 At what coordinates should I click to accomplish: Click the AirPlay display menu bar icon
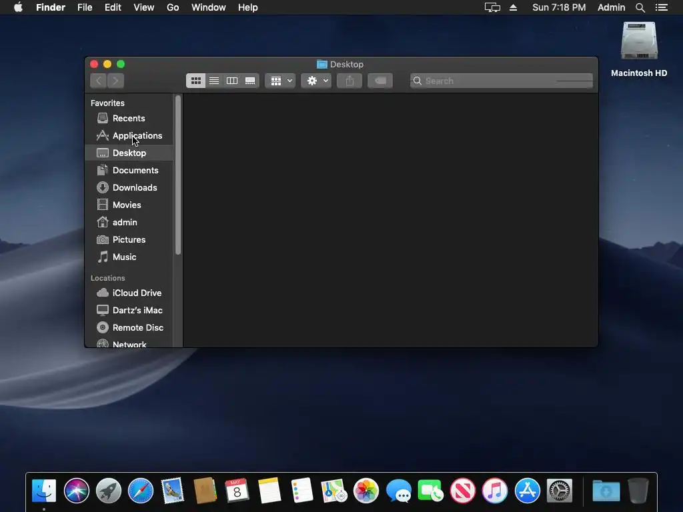click(492, 7)
